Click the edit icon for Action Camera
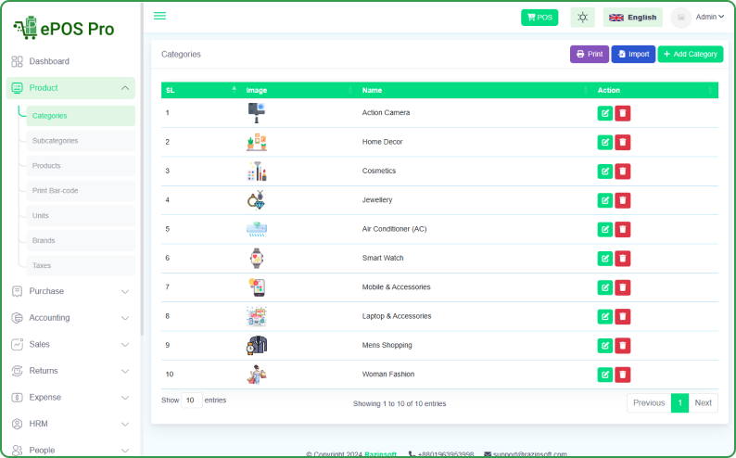 (x=605, y=113)
